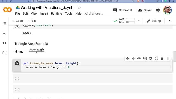The height and width of the screenshot is (99, 176).
Task: Click the browser reload icon
Action: point(10,1)
